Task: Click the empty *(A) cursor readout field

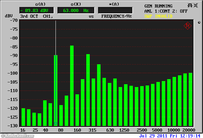Action: pyautogui.click(x=115, y=10)
